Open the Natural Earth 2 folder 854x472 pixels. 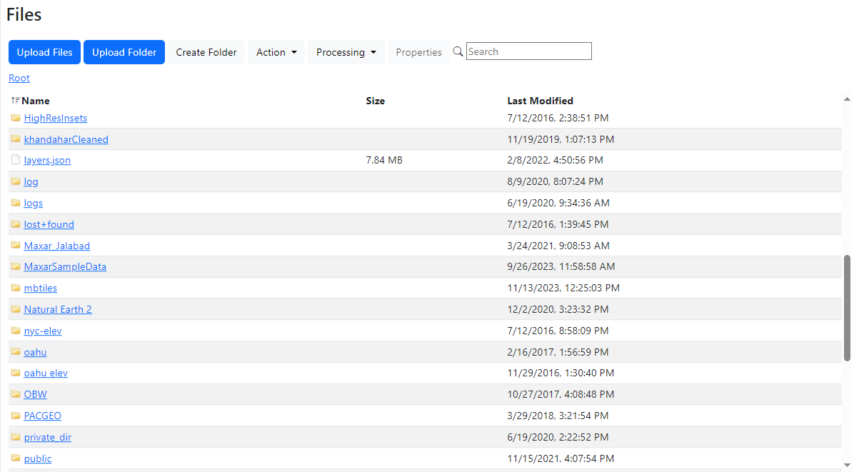(x=58, y=309)
